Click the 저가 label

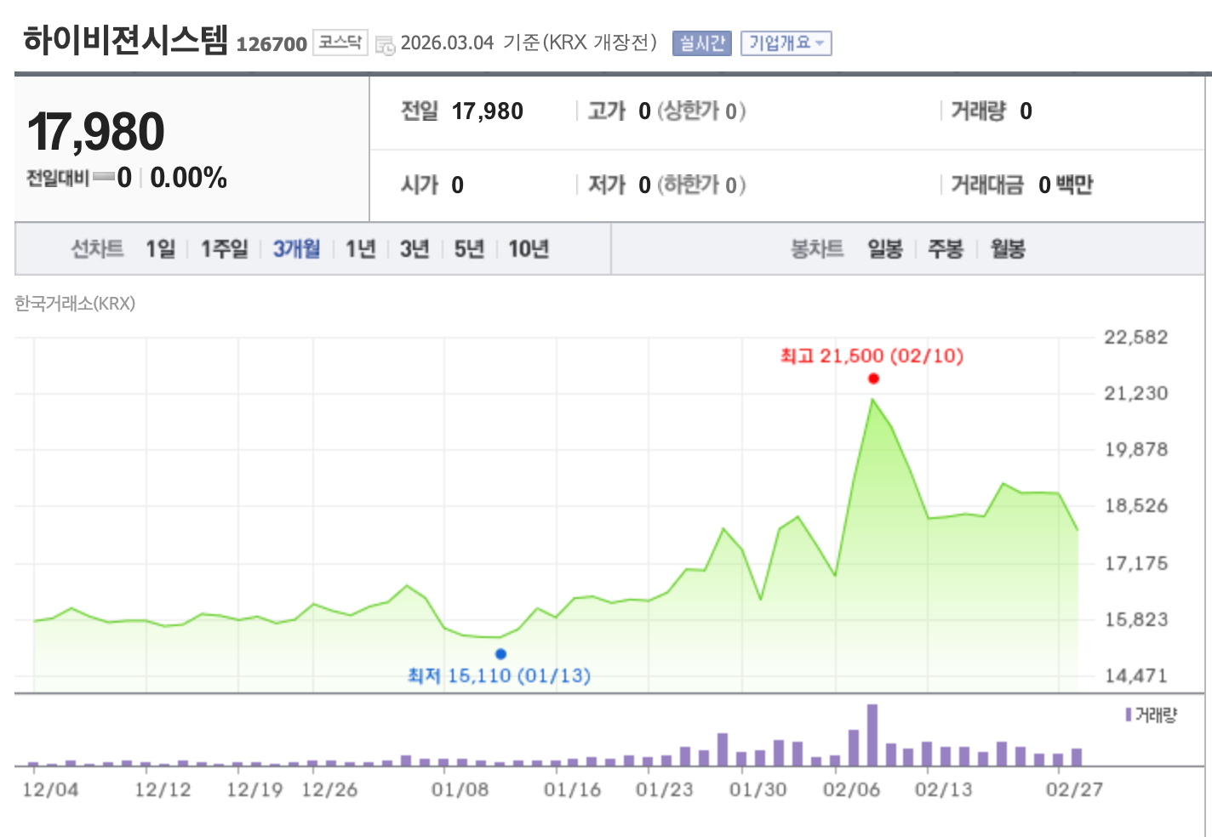click(607, 185)
